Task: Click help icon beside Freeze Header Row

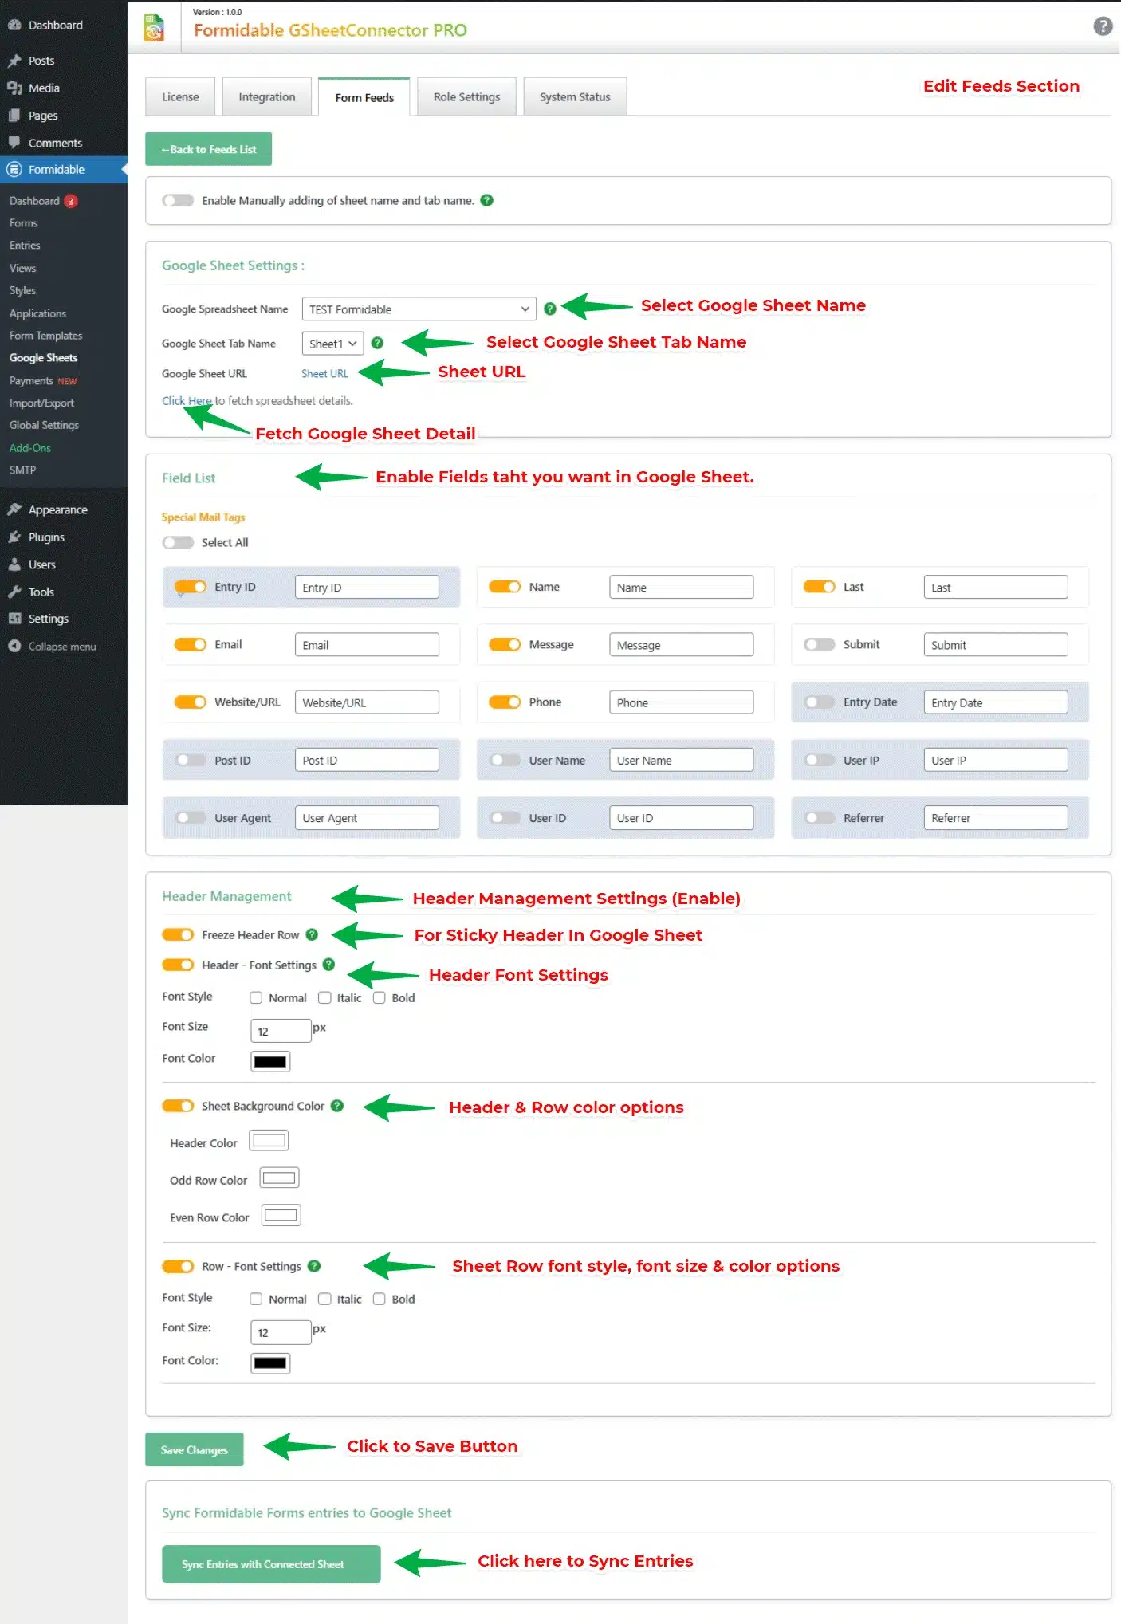Action: click(x=312, y=934)
